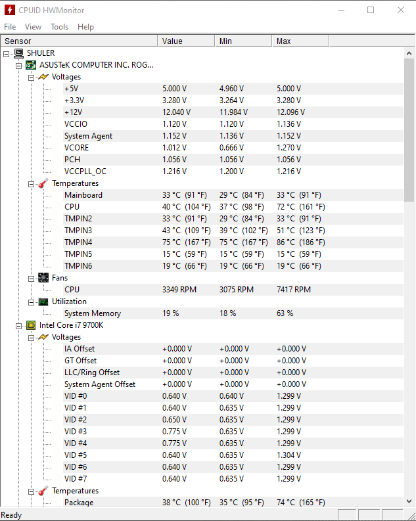Collapse the Fans tree section
This screenshot has height=521, width=416.
pos(31,278)
